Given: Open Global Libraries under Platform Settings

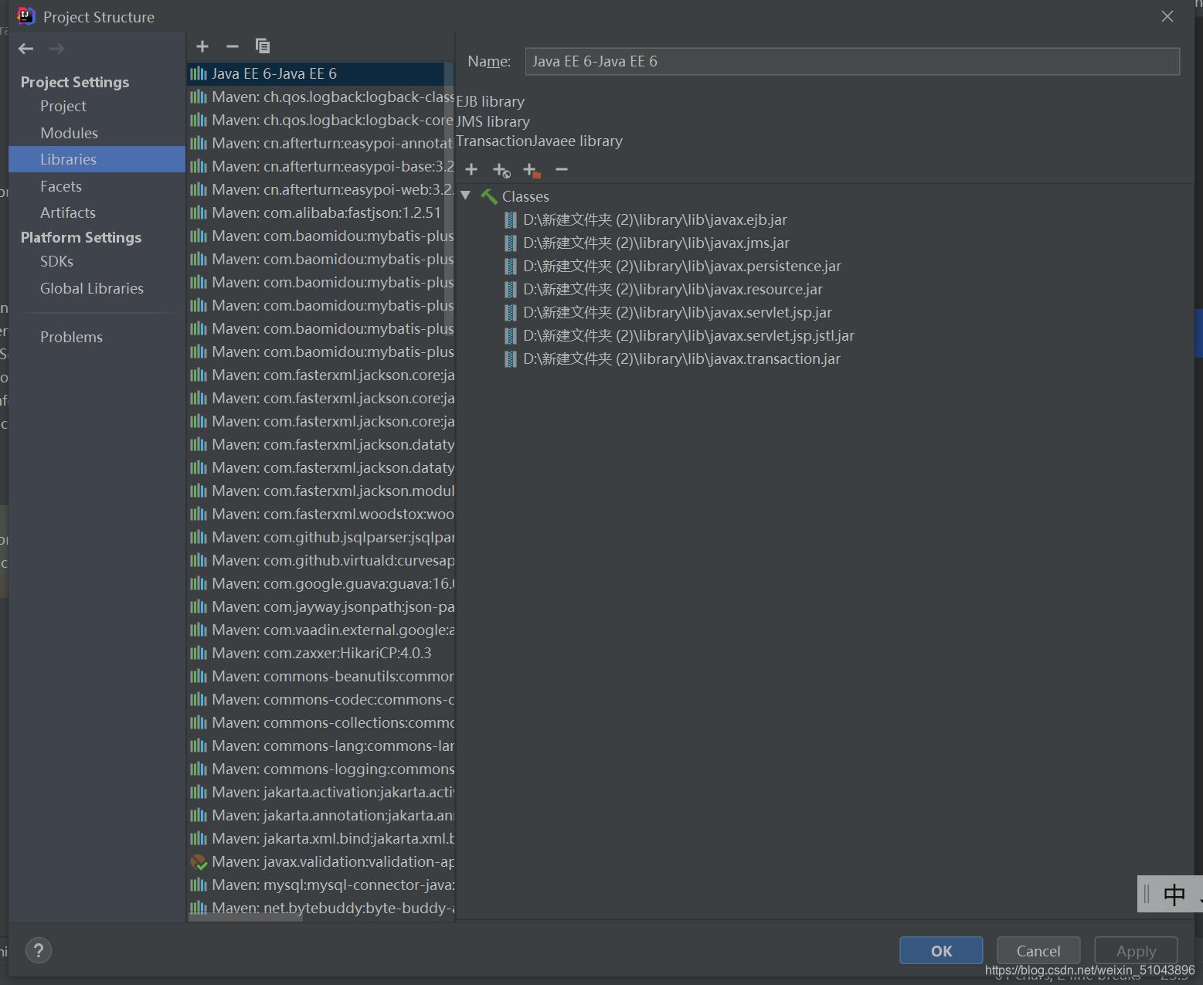Looking at the screenshot, I should click(91, 288).
